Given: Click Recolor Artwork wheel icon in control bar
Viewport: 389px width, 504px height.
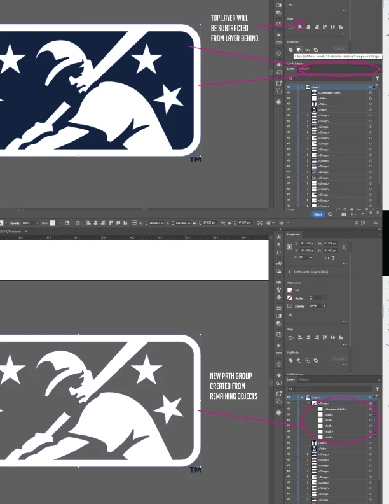Looking at the screenshot, I should pyautogui.click(x=67, y=223).
